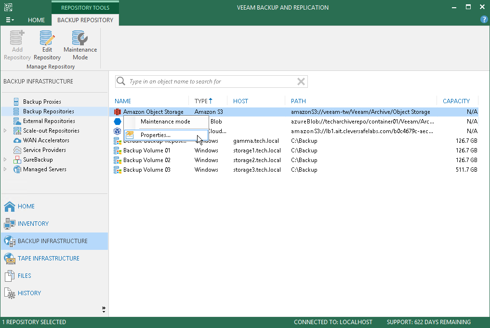This screenshot has width=490, height=328.
Task: Select Backup Repositories tree node
Action: click(49, 111)
